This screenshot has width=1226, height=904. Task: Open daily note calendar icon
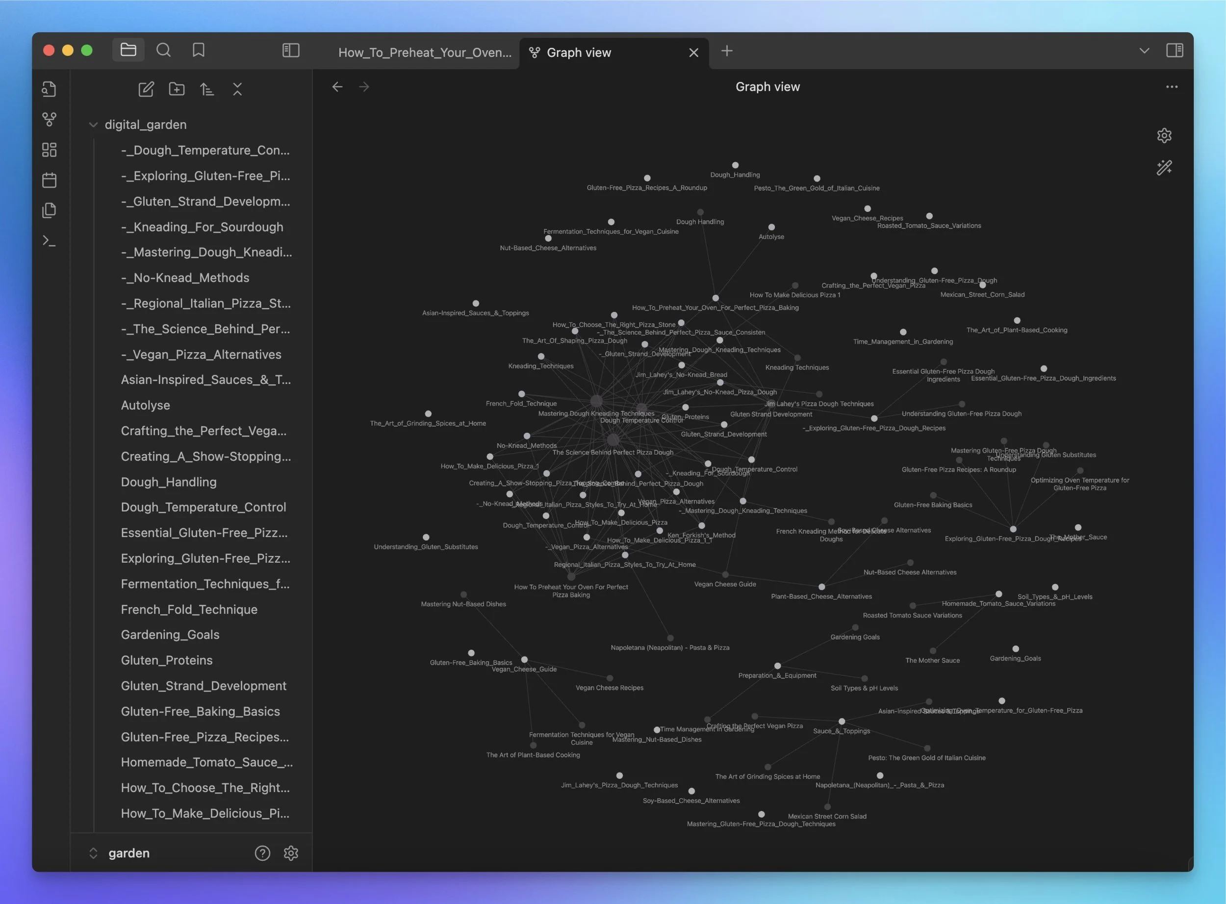[x=49, y=180]
